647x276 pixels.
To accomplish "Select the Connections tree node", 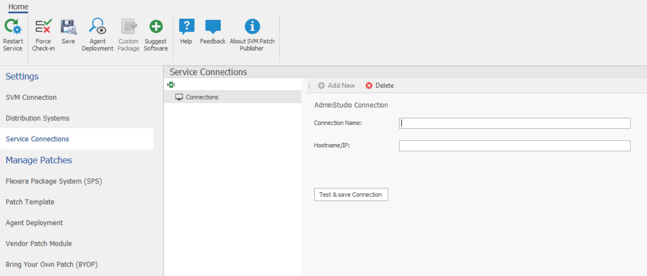I will click(202, 97).
